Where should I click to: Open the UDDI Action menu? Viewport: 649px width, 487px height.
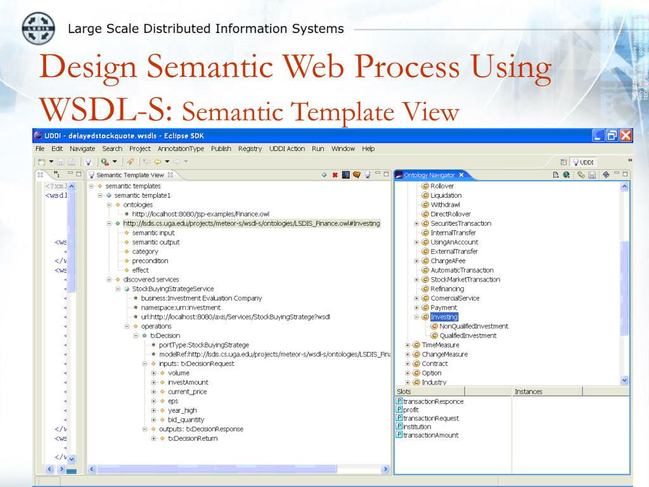click(286, 148)
